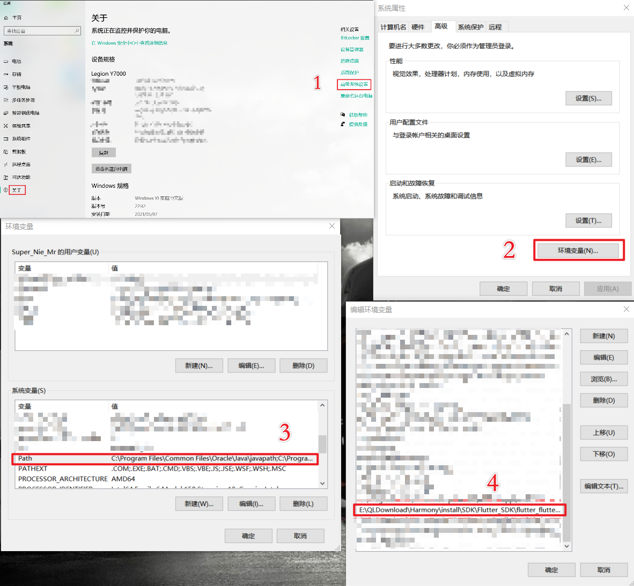Click 删除(D) for user variables

[303, 365]
